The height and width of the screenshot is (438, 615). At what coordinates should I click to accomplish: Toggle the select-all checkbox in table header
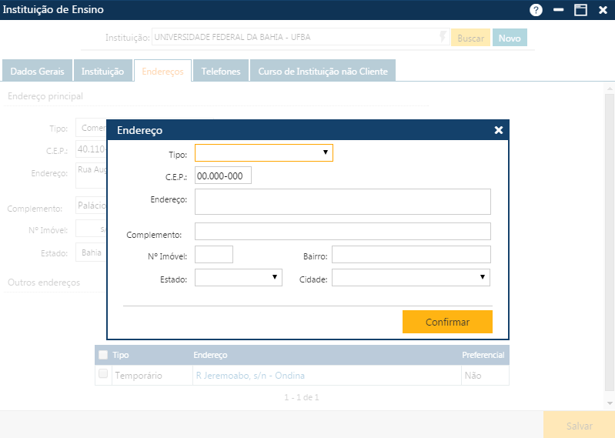pos(103,355)
